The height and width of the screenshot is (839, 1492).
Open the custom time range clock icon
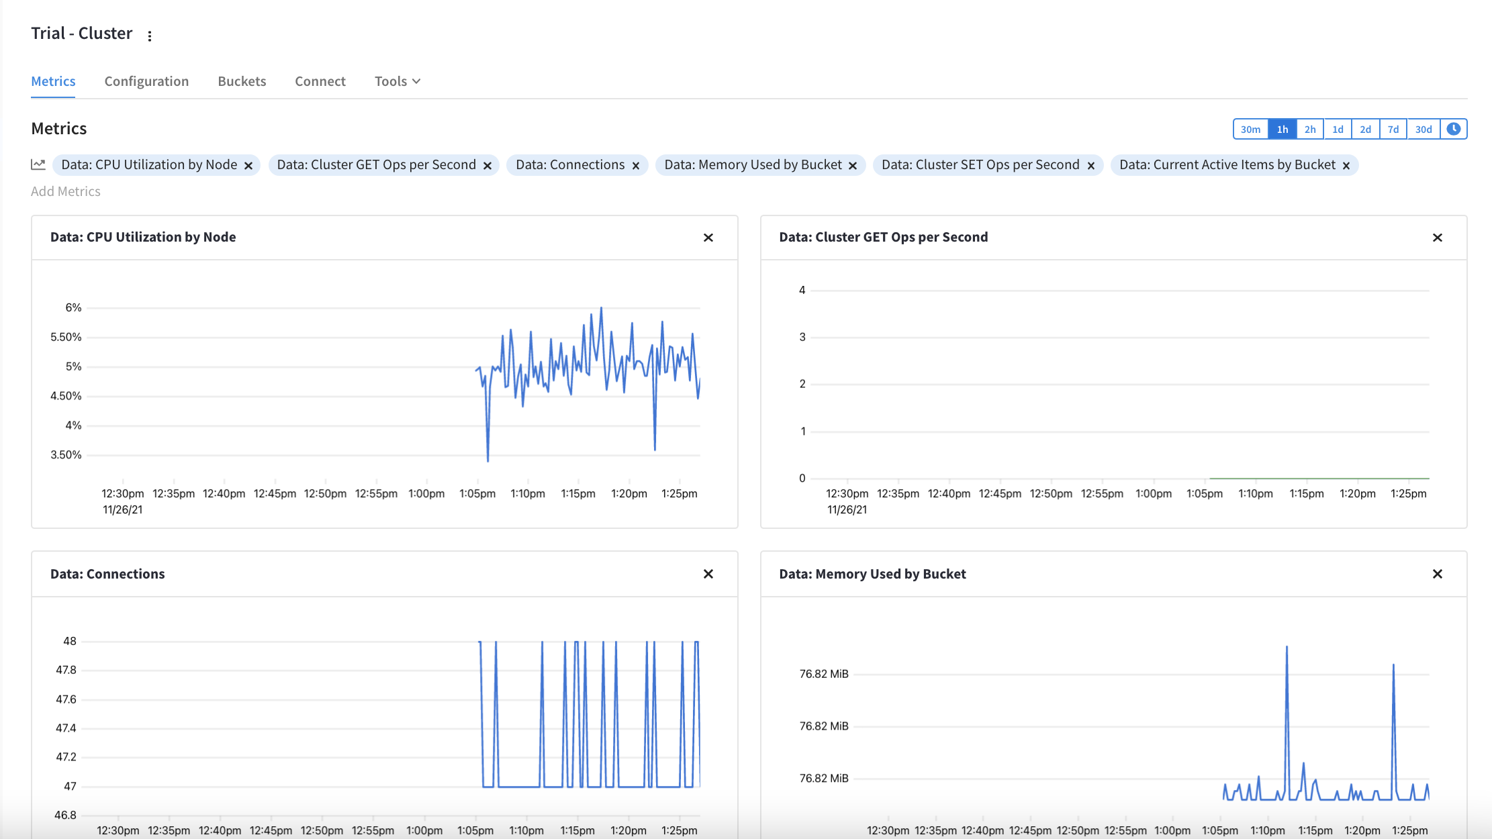[x=1454, y=128]
